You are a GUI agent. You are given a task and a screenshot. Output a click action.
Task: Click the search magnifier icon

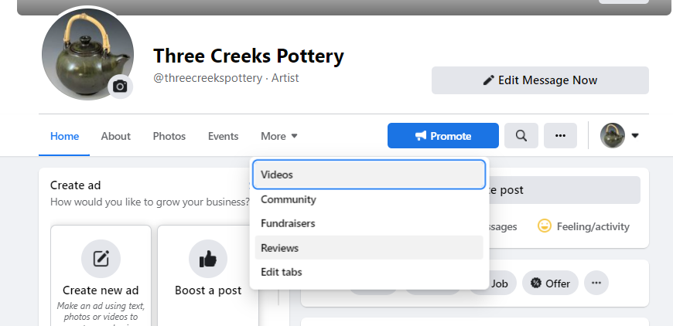click(521, 136)
